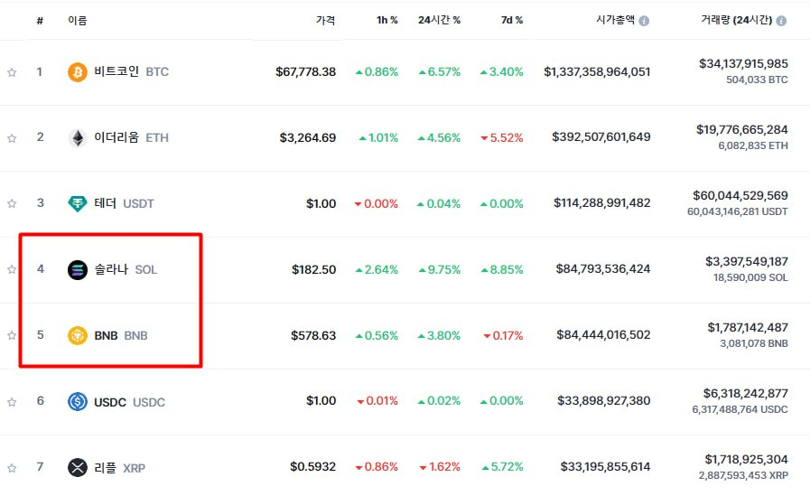Click the Solana black logo icon

point(78,269)
